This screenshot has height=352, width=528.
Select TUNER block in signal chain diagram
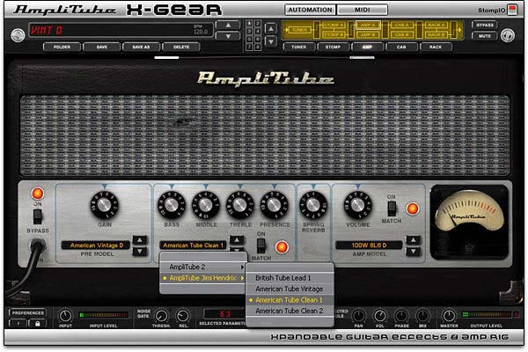click(x=299, y=30)
